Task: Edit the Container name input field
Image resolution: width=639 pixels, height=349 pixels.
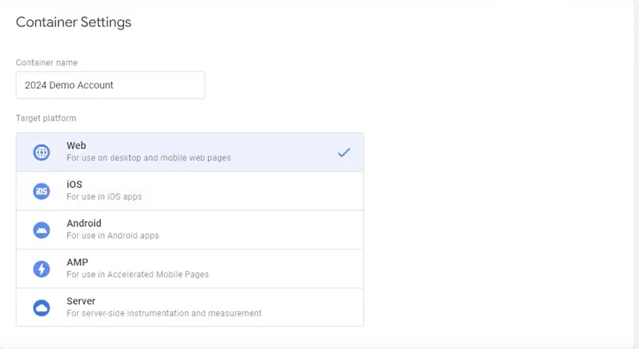Action: [x=111, y=85]
